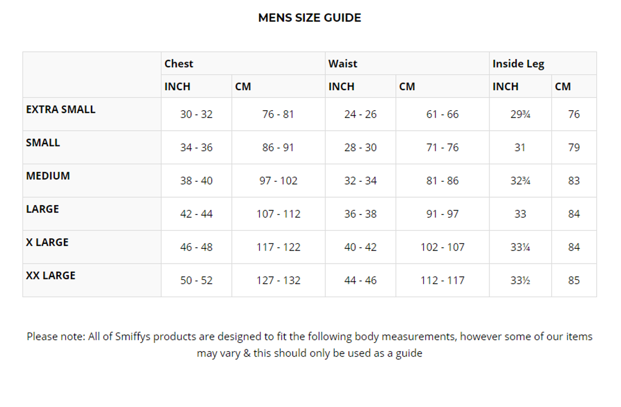Click the Chest column header

tap(179, 64)
